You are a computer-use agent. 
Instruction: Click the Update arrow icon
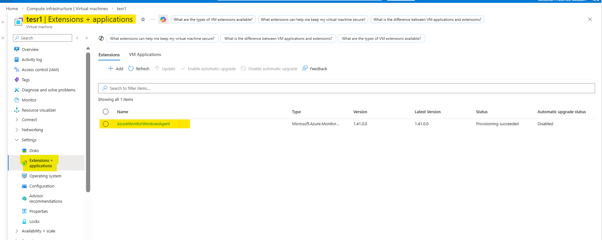click(x=157, y=68)
